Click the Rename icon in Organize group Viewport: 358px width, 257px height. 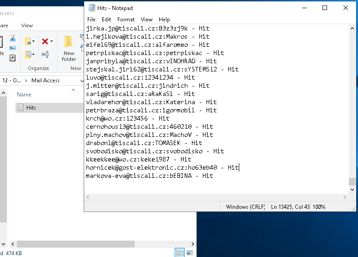pyautogui.click(x=45, y=54)
